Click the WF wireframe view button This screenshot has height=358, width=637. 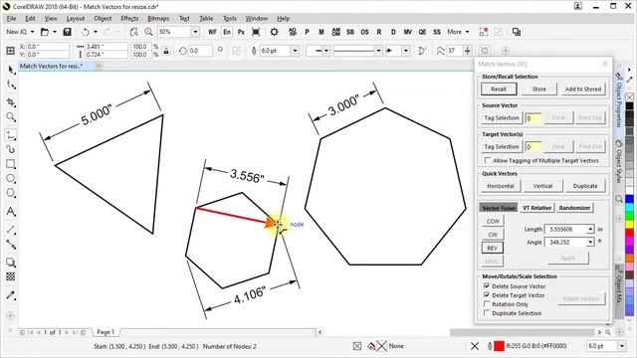click(212, 32)
